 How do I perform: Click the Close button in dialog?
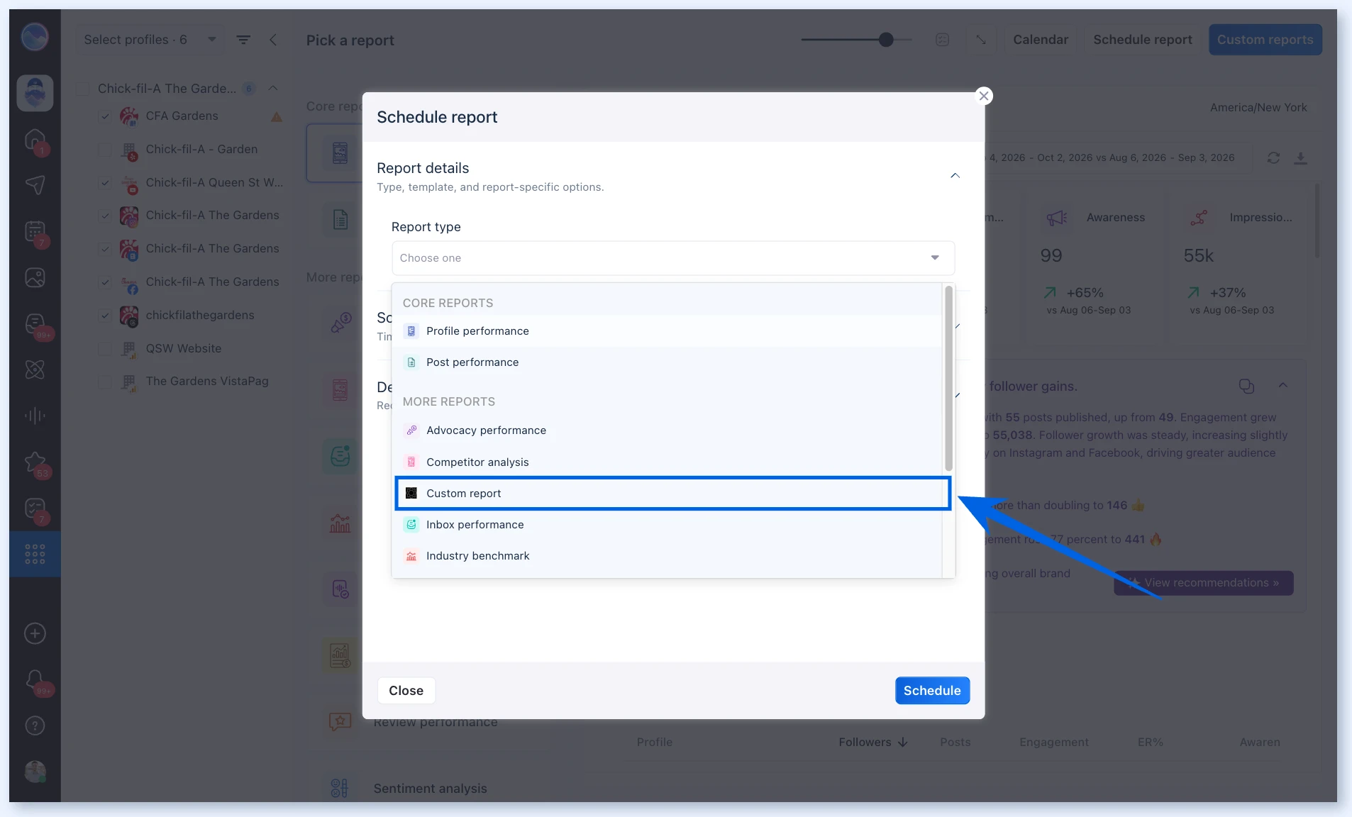click(x=406, y=691)
